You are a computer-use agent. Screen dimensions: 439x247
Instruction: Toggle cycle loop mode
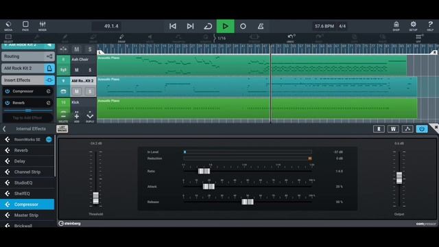208,26
